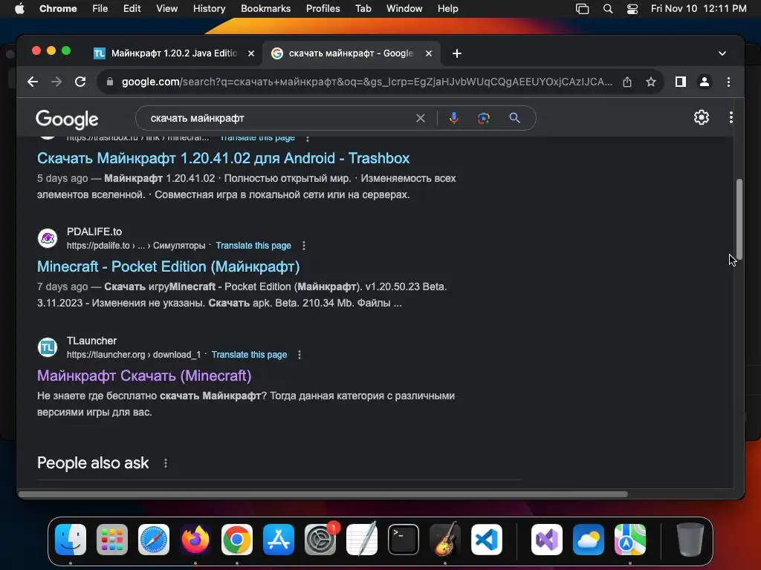Click the vertical page scrollbar thumb
The image size is (761, 570).
(x=739, y=219)
